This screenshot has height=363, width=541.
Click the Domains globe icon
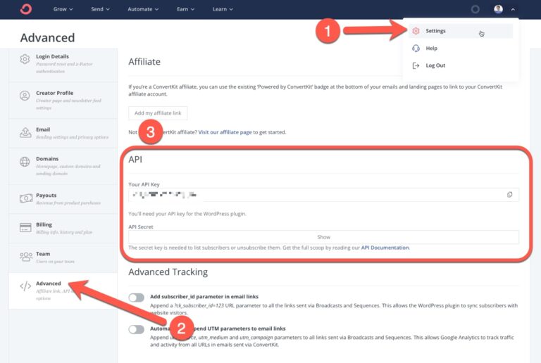pyautogui.click(x=25, y=162)
